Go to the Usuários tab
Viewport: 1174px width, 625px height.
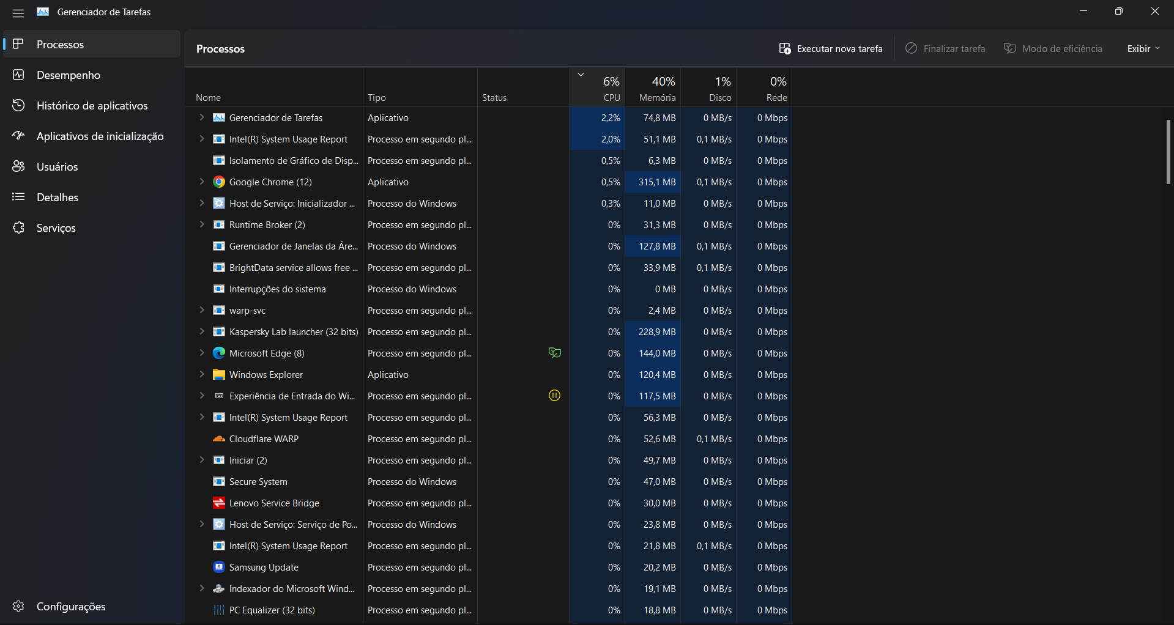coord(92,166)
